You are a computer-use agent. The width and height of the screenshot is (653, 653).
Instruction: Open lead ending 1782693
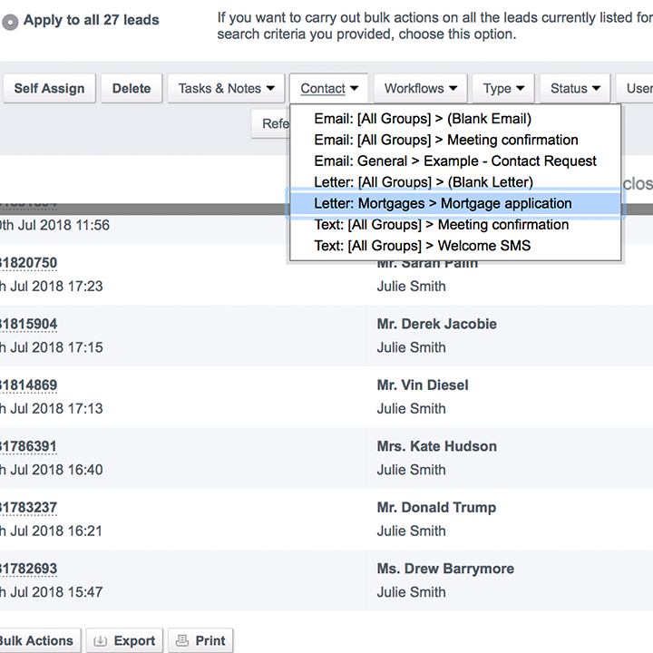(28, 569)
